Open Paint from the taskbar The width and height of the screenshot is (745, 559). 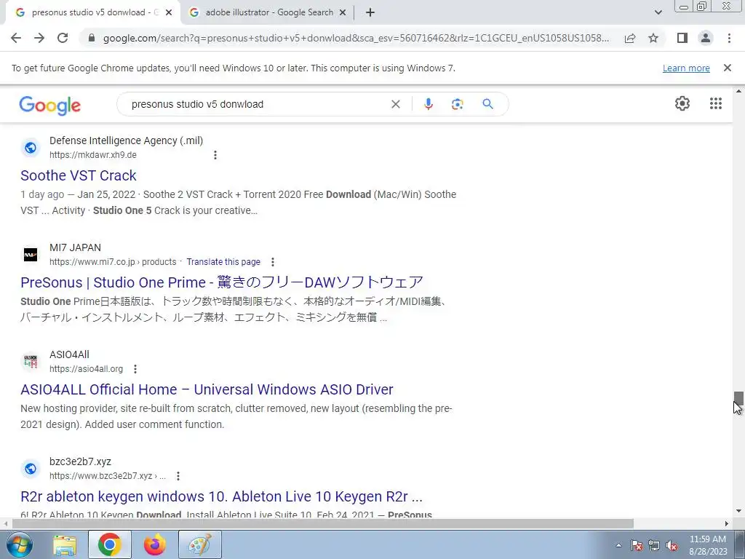click(200, 544)
